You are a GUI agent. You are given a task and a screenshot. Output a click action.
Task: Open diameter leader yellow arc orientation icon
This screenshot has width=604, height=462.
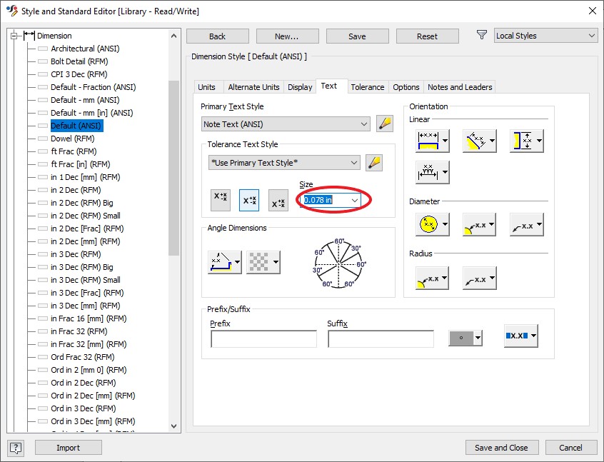(479, 224)
